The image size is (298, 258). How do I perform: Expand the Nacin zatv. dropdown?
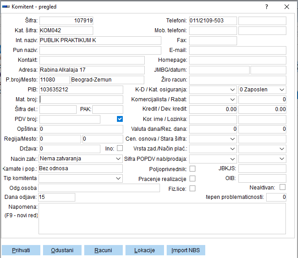point(118,159)
